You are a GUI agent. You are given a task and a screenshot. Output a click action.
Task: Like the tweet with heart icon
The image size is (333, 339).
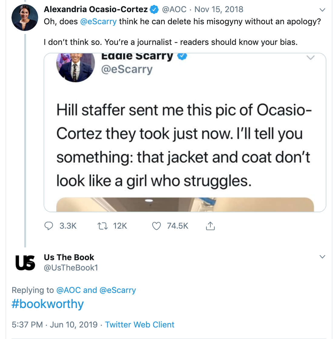[156, 226]
